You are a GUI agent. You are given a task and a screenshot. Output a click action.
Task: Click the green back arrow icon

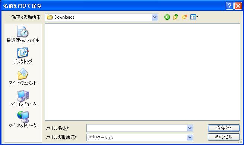click(167, 17)
